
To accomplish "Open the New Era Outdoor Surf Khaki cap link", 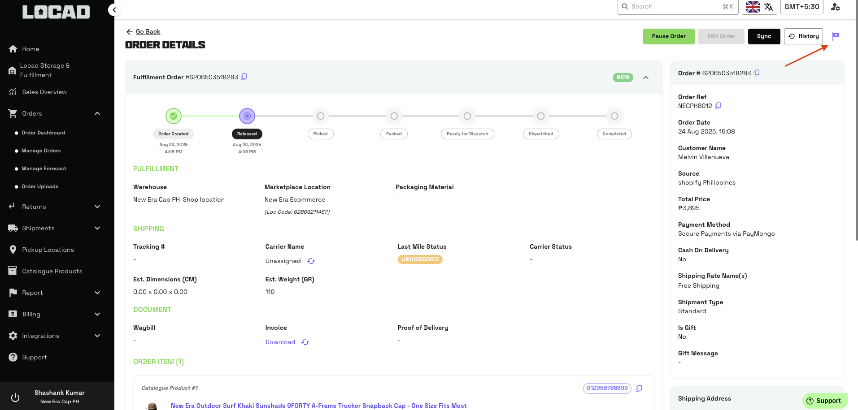I will tap(318, 406).
